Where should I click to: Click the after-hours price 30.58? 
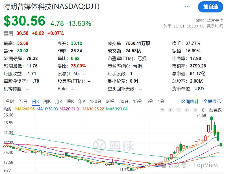(23, 33)
